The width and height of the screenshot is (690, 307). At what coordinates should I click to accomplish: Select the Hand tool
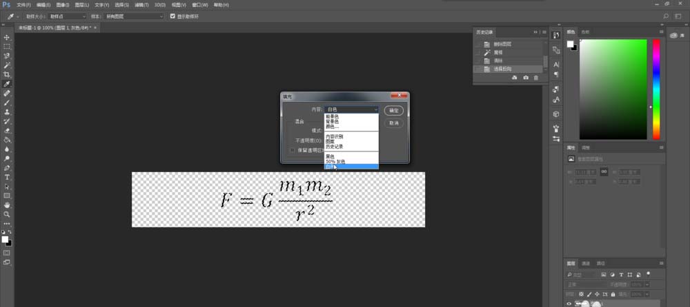pyautogui.click(x=7, y=205)
